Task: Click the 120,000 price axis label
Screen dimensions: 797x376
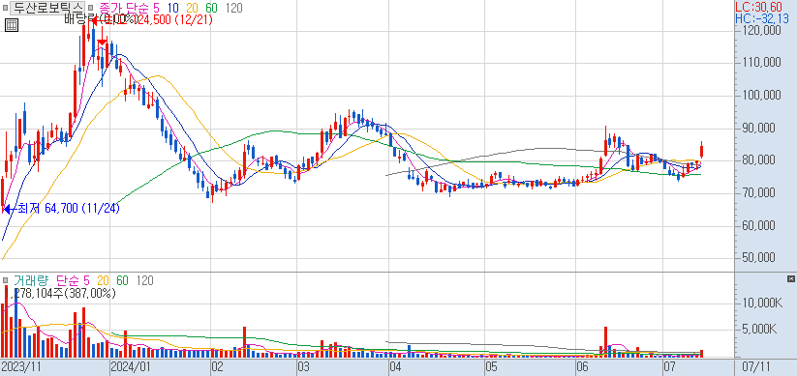Action: (x=761, y=30)
